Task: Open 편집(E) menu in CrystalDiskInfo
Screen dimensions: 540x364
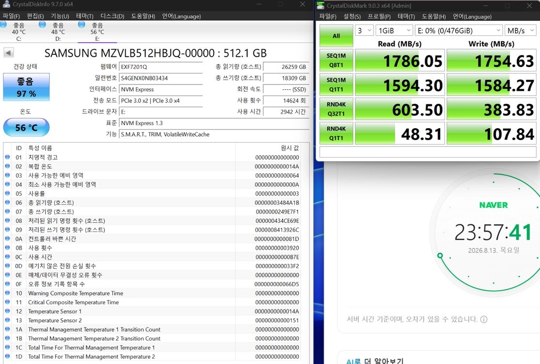Action: click(35, 16)
